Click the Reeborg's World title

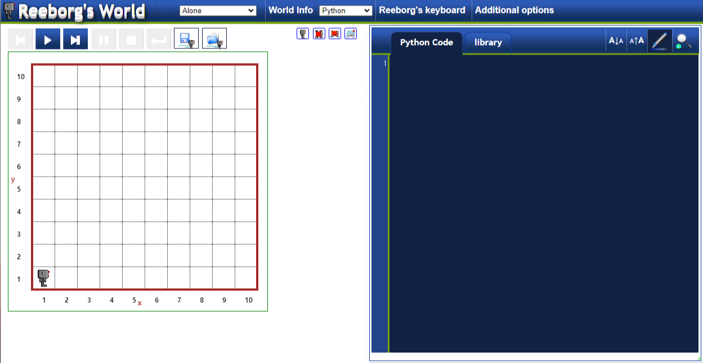pos(82,12)
